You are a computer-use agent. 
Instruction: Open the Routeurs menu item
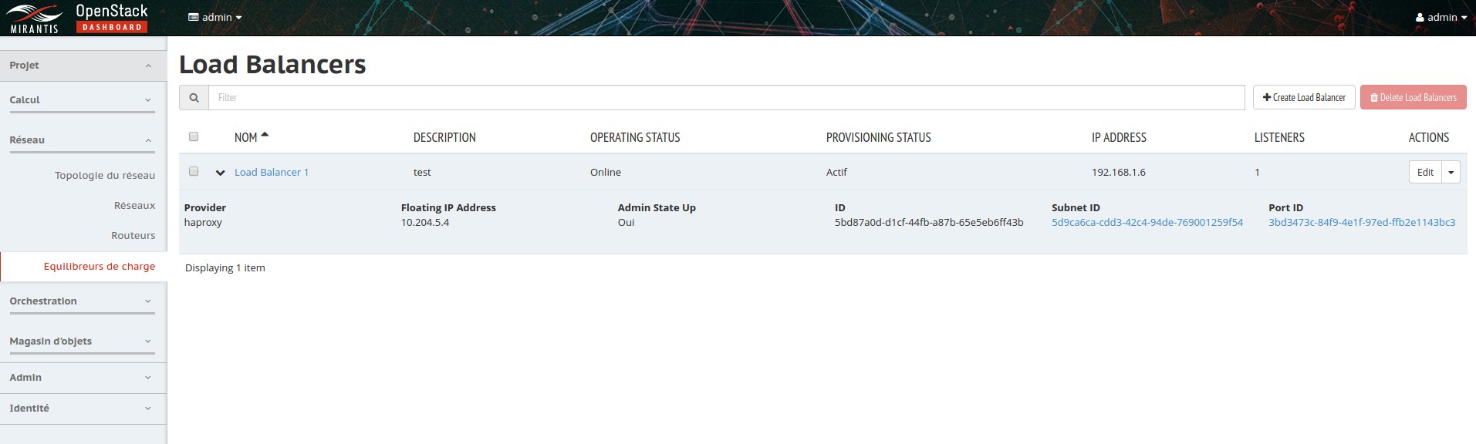133,235
